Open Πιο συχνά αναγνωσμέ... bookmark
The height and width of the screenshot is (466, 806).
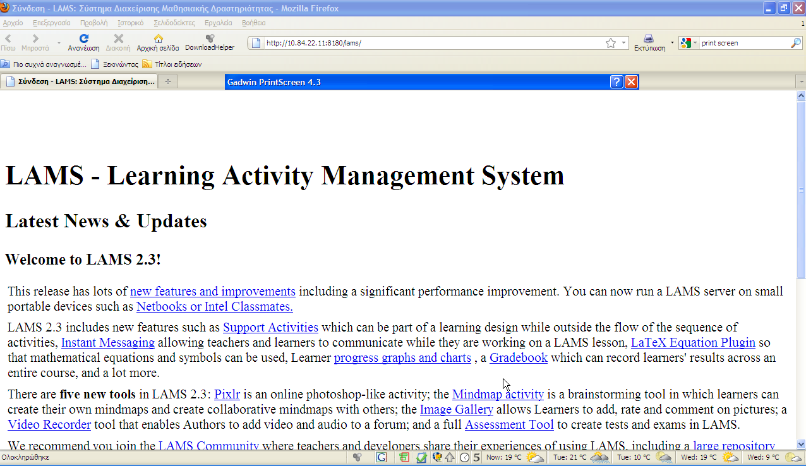pos(44,64)
